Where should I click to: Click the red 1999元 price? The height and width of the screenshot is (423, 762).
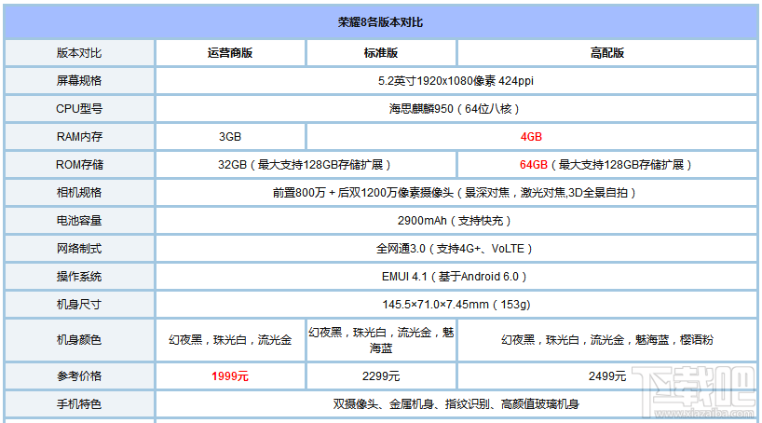[x=230, y=376]
